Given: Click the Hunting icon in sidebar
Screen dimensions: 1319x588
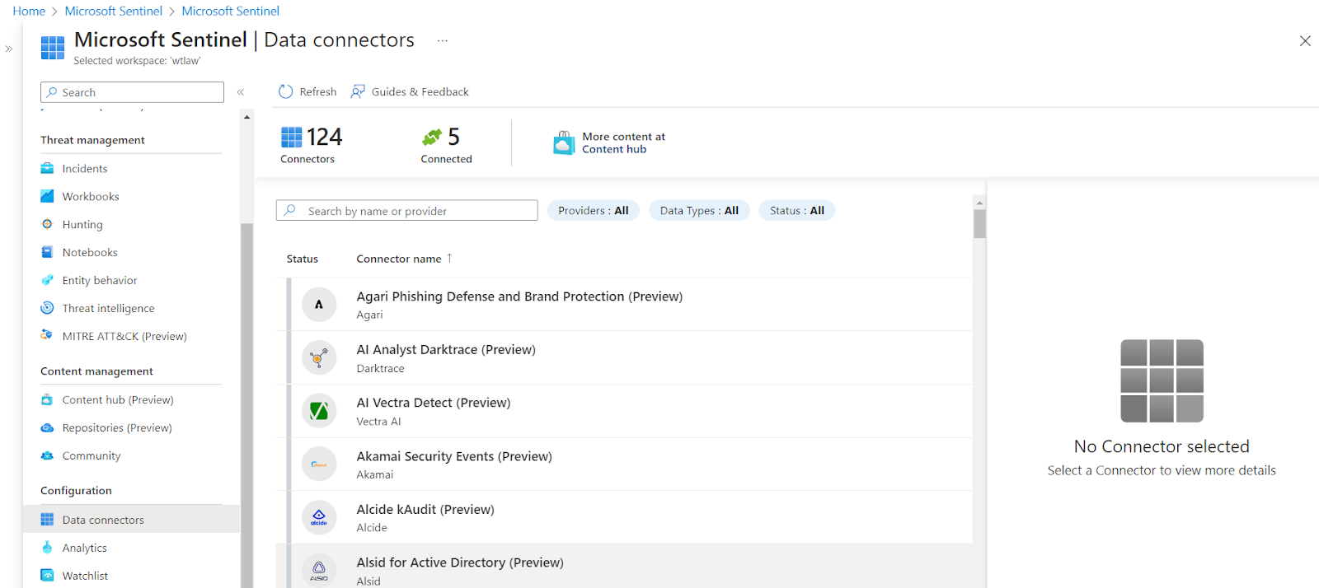Looking at the screenshot, I should [47, 224].
